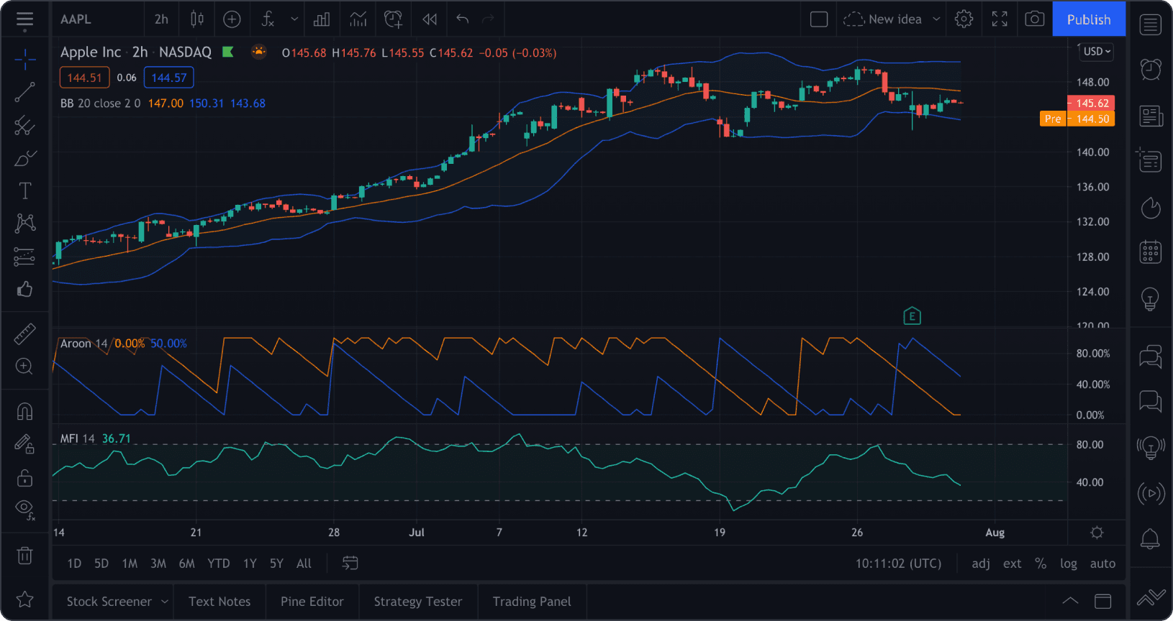
Task: Select the ruler measure tool
Action: click(24, 333)
